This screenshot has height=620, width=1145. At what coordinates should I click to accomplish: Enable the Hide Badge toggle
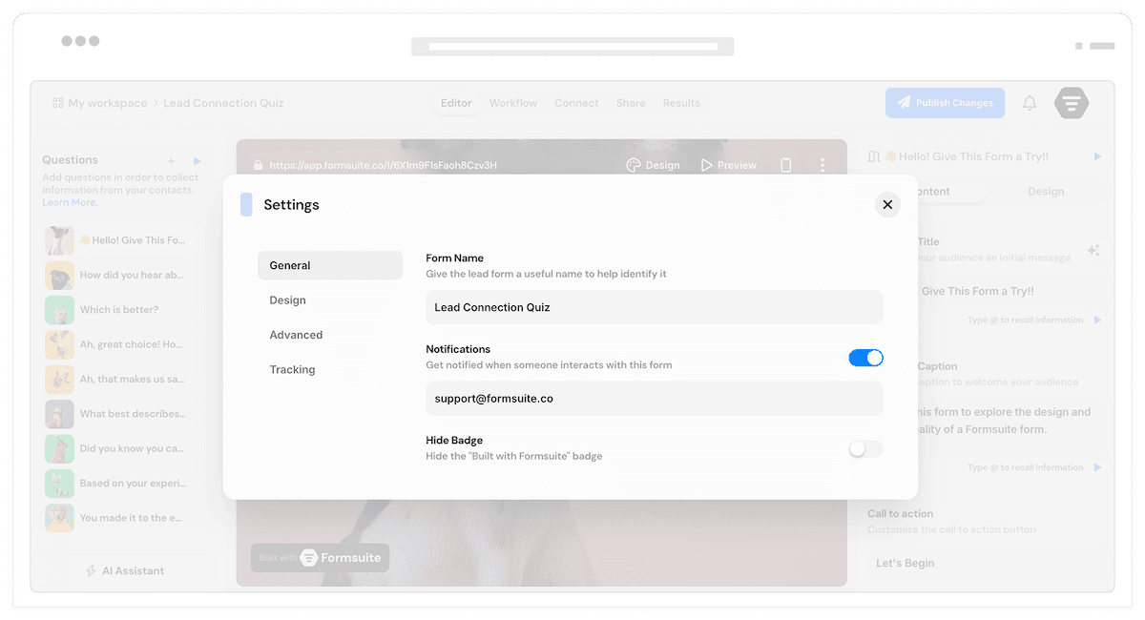click(865, 448)
